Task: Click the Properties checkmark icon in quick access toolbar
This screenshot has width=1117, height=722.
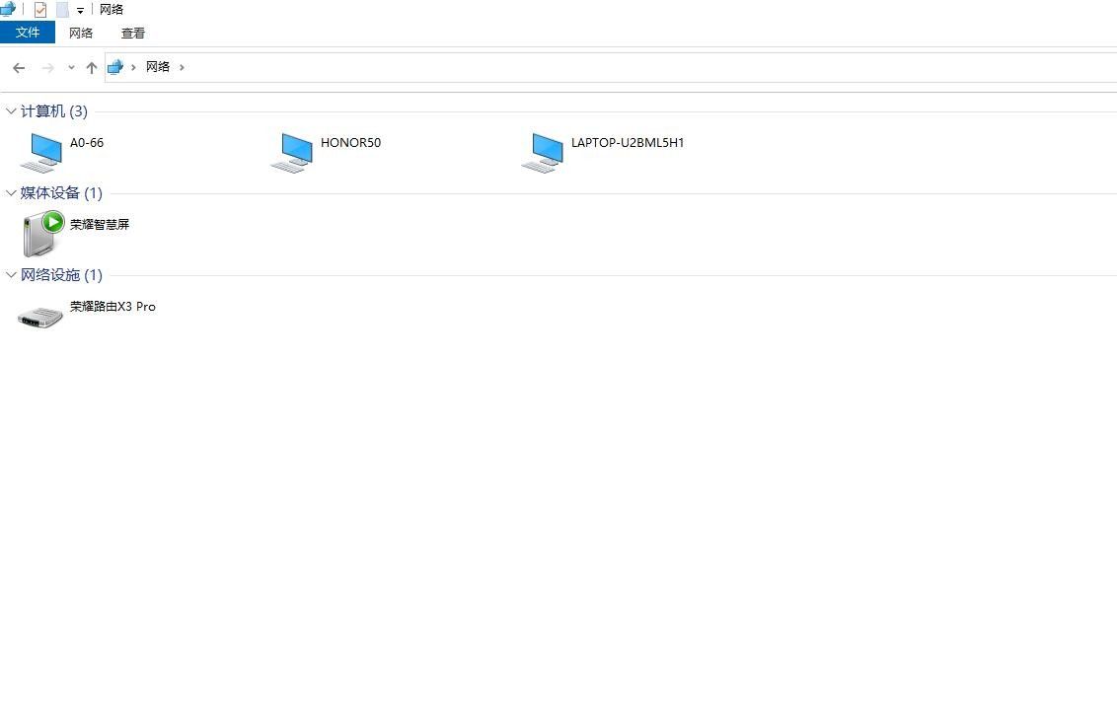Action: [40, 10]
